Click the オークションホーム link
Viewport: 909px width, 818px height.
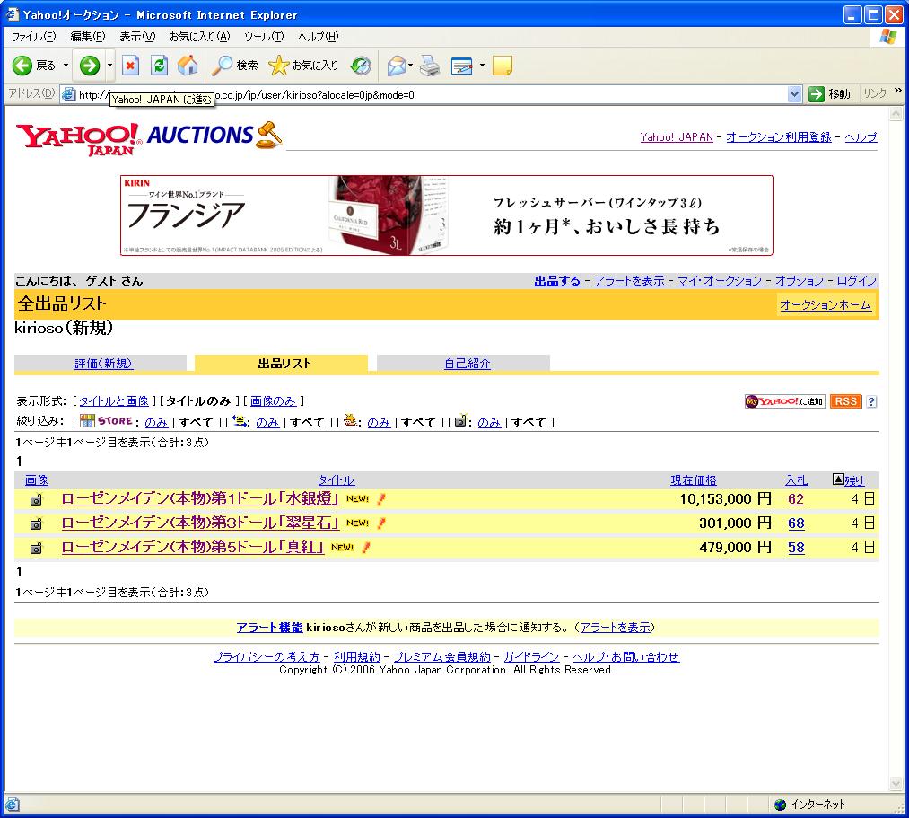click(825, 305)
